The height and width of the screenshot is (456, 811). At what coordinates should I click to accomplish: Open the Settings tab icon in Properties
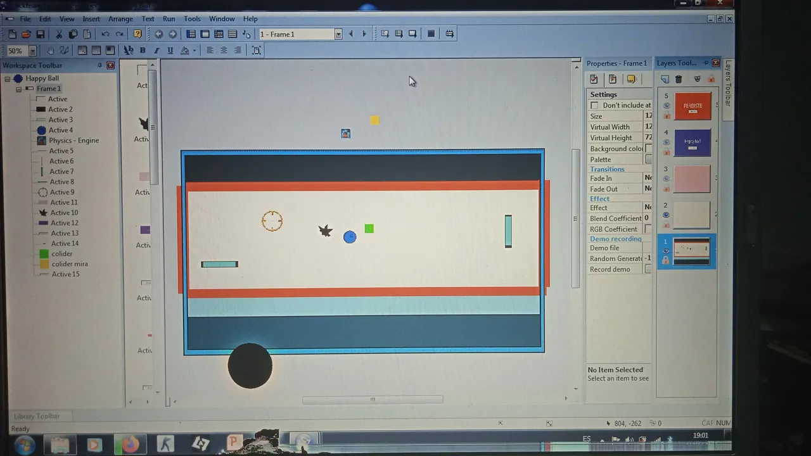(x=594, y=79)
